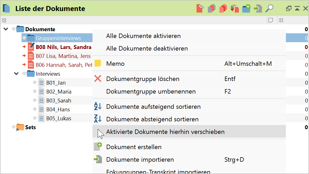309x174 pixels.
Task: Select Dokumente importieren
Action: pyautogui.click(x=189, y=159)
